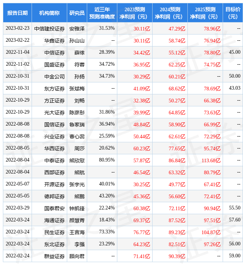243x265 pixels.
Task: Sort by 近三年预测准确度 header
Action: click(102, 13)
